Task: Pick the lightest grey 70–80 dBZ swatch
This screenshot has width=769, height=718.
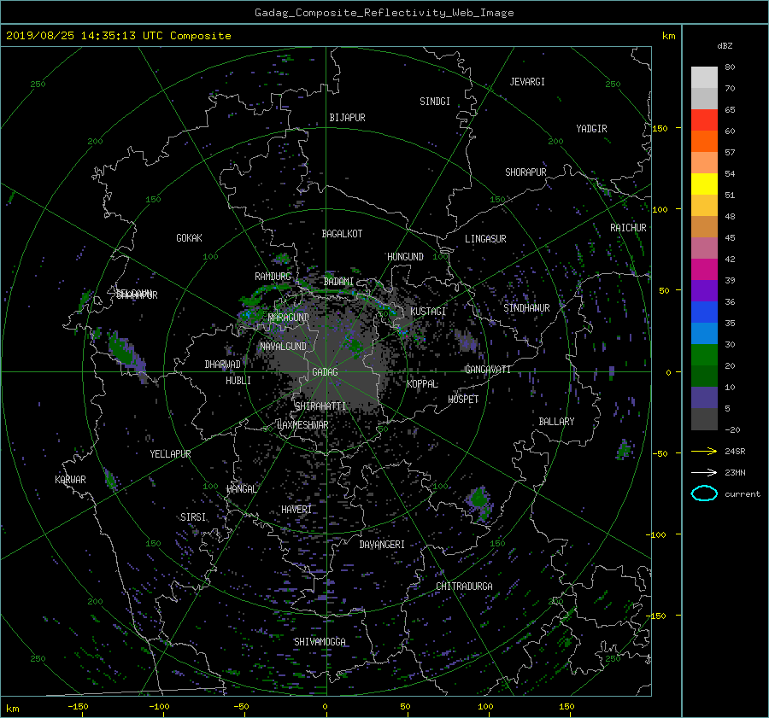Action: pyautogui.click(x=704, y=77)
